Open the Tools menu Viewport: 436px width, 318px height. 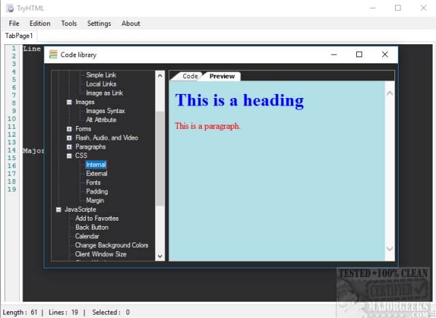coord(69,23)
